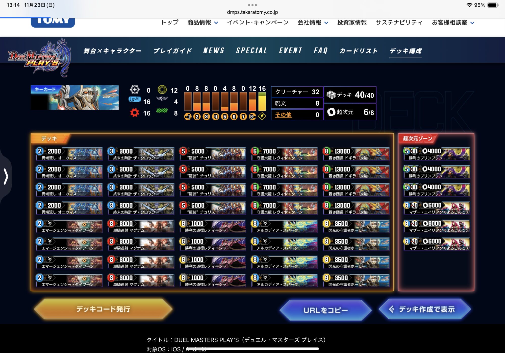This screenshot has height=353, width=505.
Task: Select the key card thumbnail image
Action: (75, 98)
